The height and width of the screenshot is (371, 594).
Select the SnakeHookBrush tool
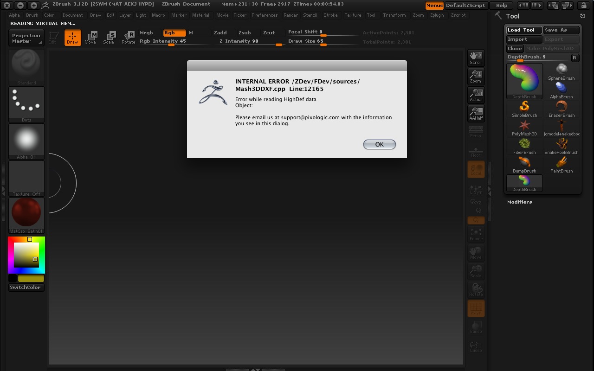click(x=562, y=146)
